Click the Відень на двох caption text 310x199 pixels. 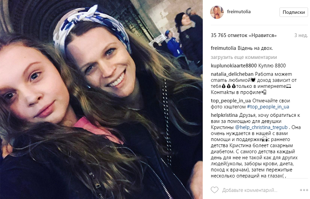coord(255,48)
